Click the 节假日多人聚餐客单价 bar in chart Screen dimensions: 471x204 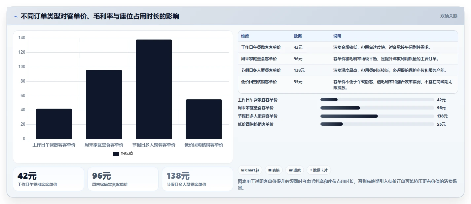coord(154,89)
